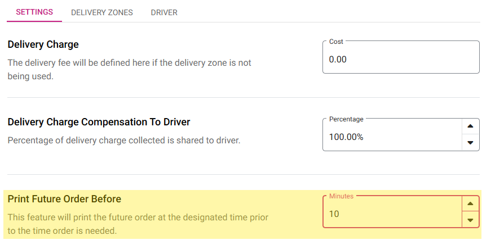The height and width of the screenshot is (240, 482).
Task: Click the Delivery Charge heading
Action: pos(43,44)
